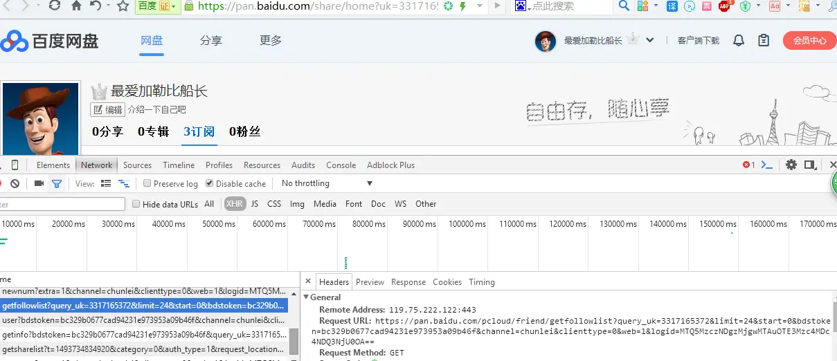This screenshot has height=361, width=837.
Task: Switch to the waterfall small rows view
Action: [124, 183]
